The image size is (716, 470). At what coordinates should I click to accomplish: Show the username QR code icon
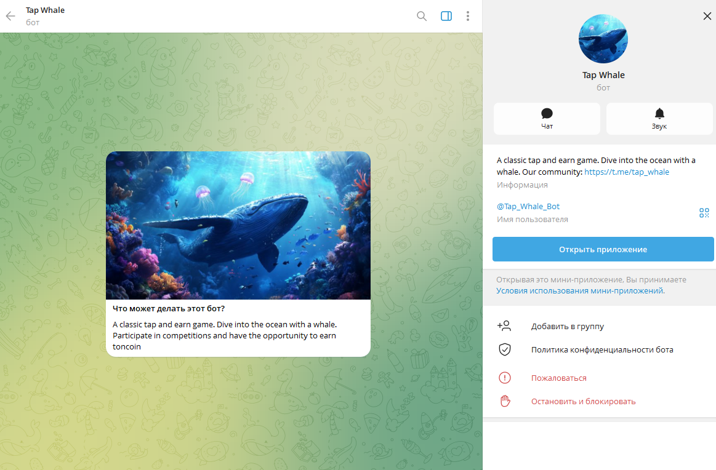(704, 213)
